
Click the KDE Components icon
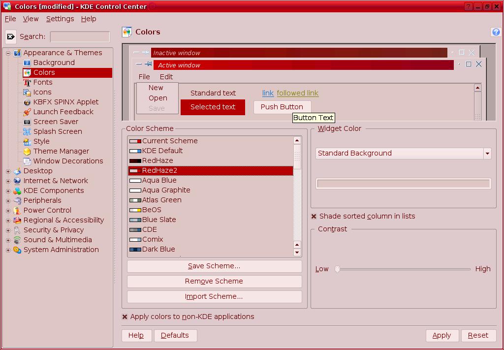point(17,191)
